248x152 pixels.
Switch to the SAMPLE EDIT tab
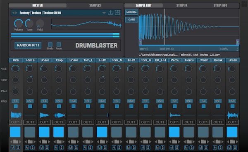143,5
